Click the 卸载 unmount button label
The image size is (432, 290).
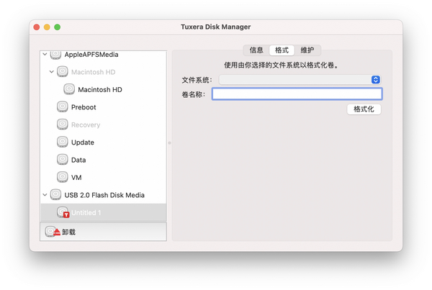[68, 232]
